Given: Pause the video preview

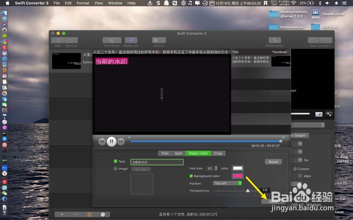Looking at the screenshot, I should pos(112,142).
